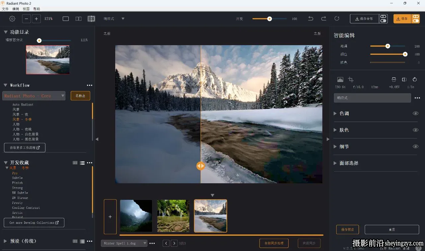Open the 文件 menu
Image resolution: width=425 pixels, height=251 pixels.
(5, 9)
